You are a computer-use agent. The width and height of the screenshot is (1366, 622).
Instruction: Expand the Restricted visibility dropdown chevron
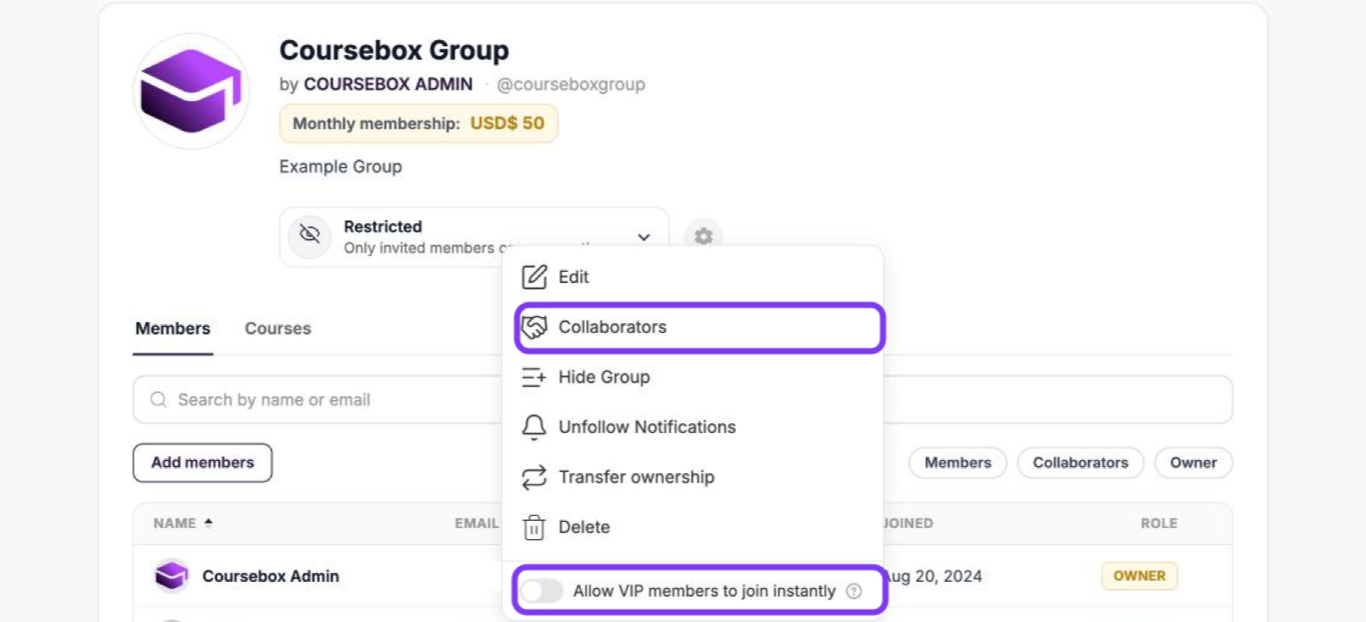point(644,236)
